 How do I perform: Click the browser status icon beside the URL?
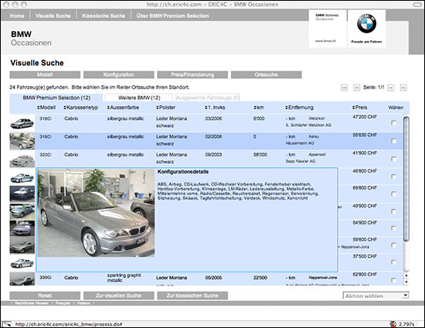[7, 324]
